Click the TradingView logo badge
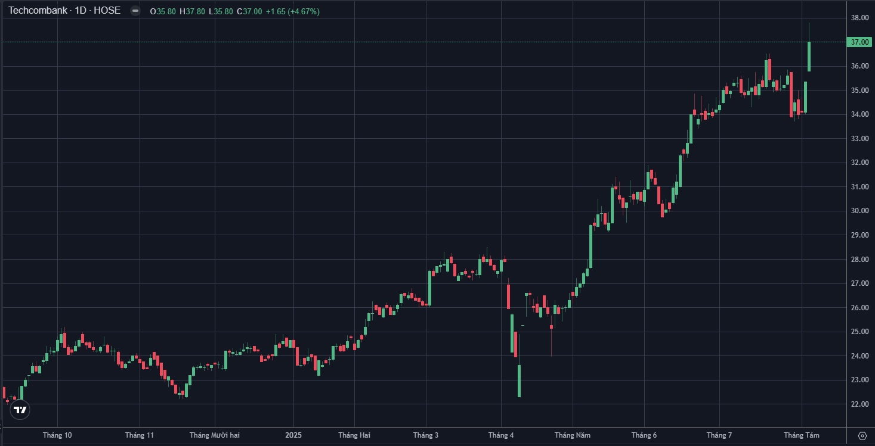The height and width of the screenshot is (446, 875). (20, 410)
